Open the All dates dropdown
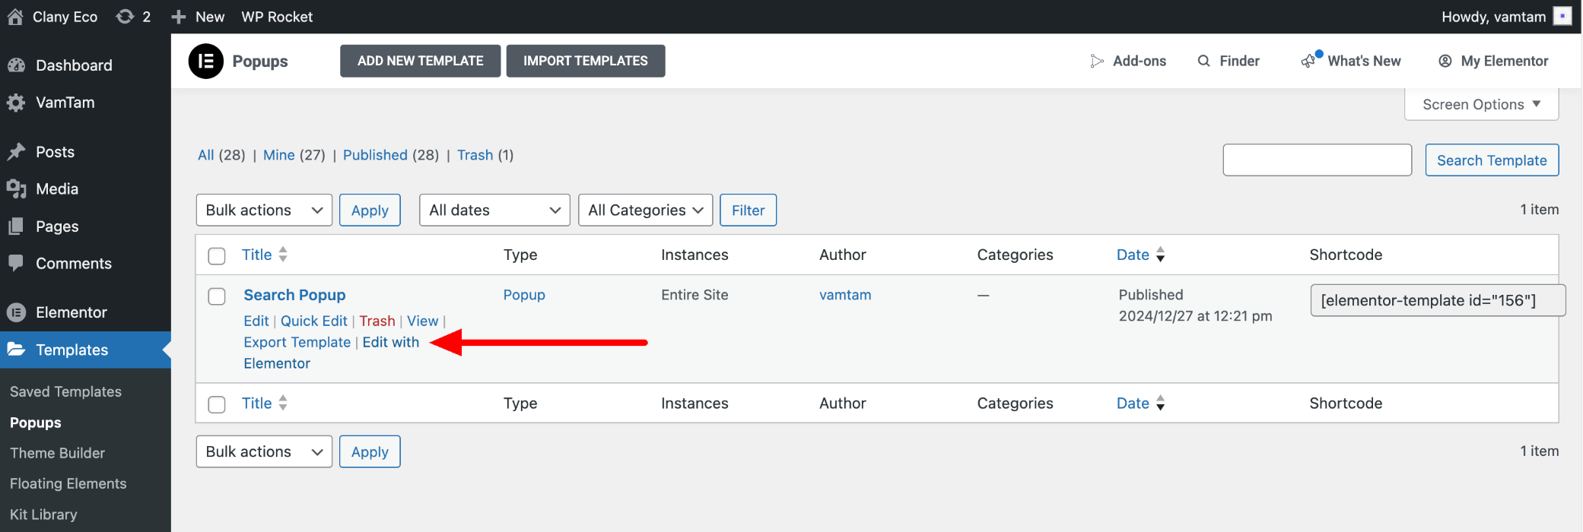The image size is (1583, 532). (x=494, y=211)
